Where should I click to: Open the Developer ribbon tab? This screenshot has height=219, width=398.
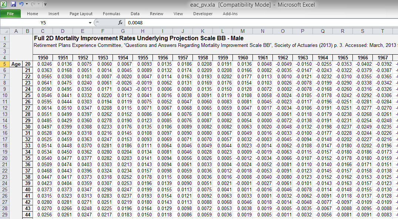coord(203,14)
